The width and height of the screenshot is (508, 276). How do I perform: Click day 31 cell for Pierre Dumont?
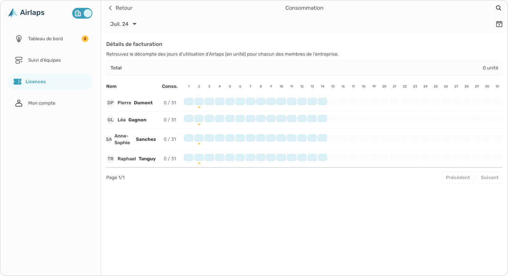coord(497,102)
